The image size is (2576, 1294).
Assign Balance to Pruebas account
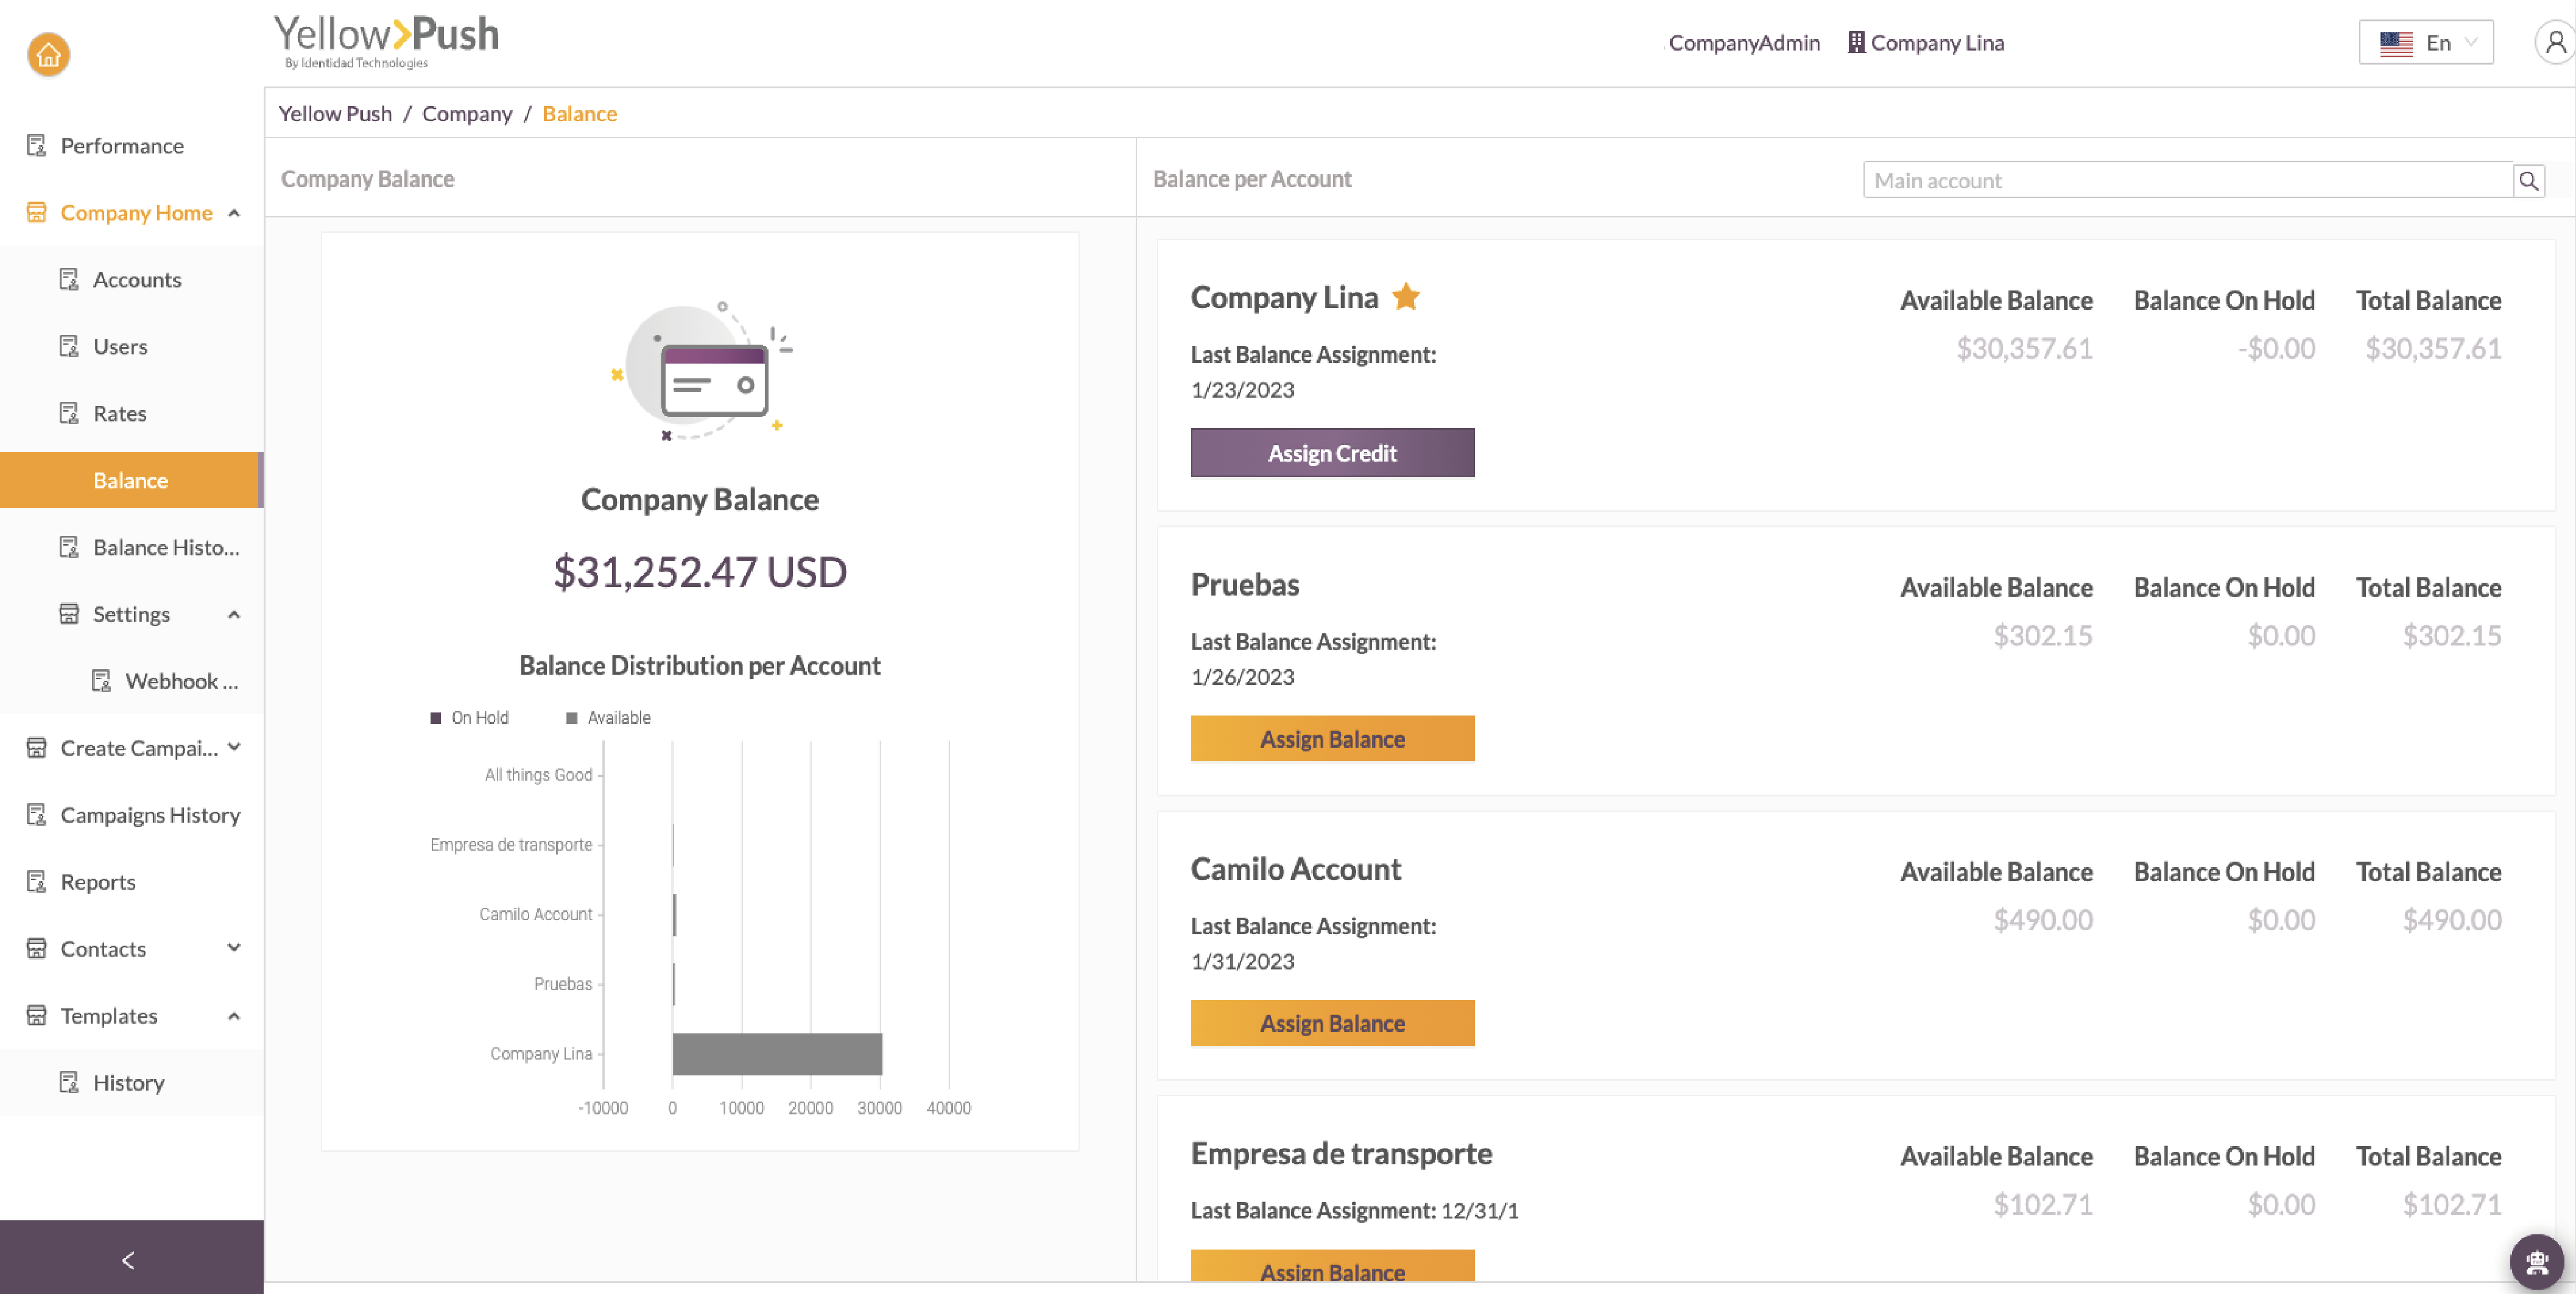[x=1331, y=738]
